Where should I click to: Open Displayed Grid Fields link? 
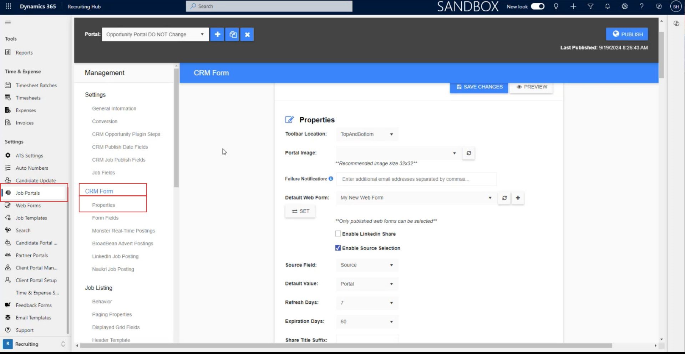click(116, 328)
